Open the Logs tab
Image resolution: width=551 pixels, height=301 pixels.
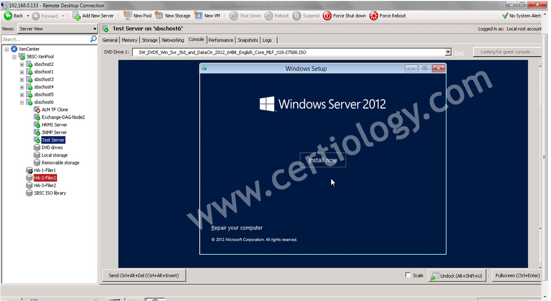(x=267, y=40)
